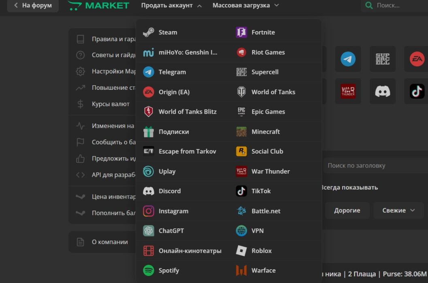428x283 pixels.
Task: Choose miHoYo: Genshin Impact entry
Action: pyautogui.click(x=182, y=52)
